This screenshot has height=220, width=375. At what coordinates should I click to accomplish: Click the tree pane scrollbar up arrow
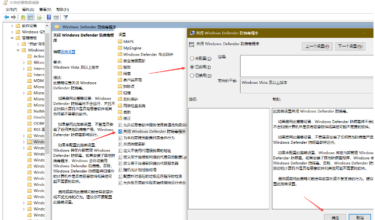click(x=47, y=26)
